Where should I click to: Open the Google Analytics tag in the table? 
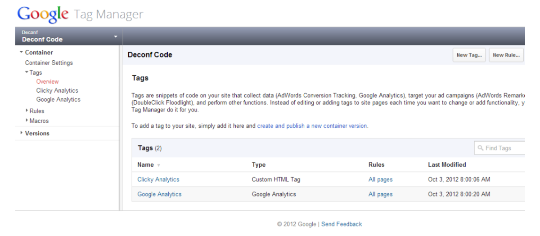pos(159,194)
